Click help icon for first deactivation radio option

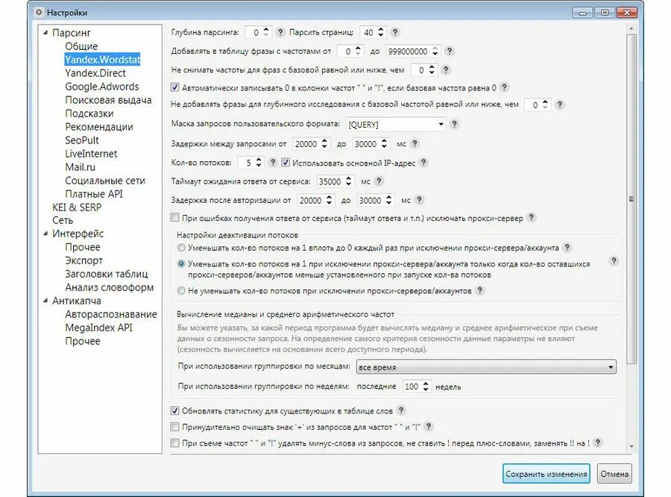[x=567, y=248]
